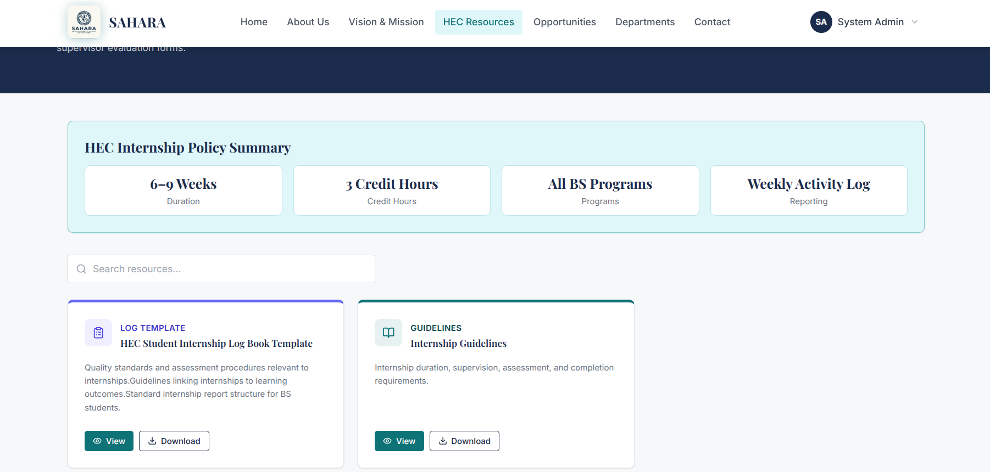990x472 pixels.
Task: Click the Weekly Activity Log card
Action: pyautogui.click(x=809, y=190)
